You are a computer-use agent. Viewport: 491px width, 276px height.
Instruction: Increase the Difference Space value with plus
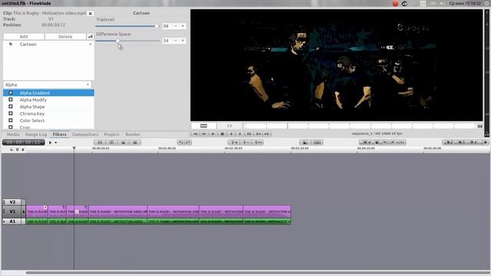(x=183, y=41)
